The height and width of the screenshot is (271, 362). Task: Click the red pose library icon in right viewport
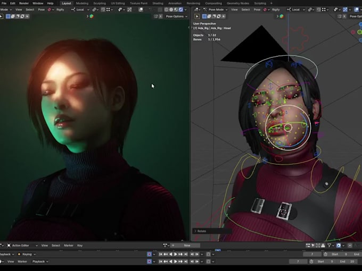click(x=265, y=10)
